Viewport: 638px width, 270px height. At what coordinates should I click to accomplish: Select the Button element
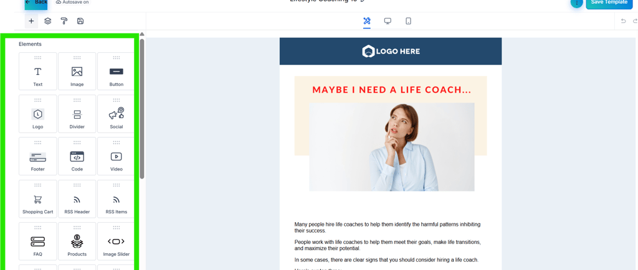coord(116,72)
